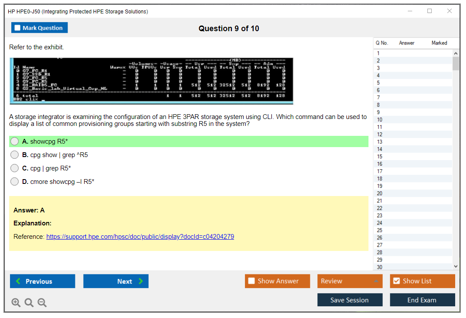Image resolution: width=466 pixels, height=318 pixels.
Task: Toggle the Mark Question checkbox
Action: click(x=18, y=28)
